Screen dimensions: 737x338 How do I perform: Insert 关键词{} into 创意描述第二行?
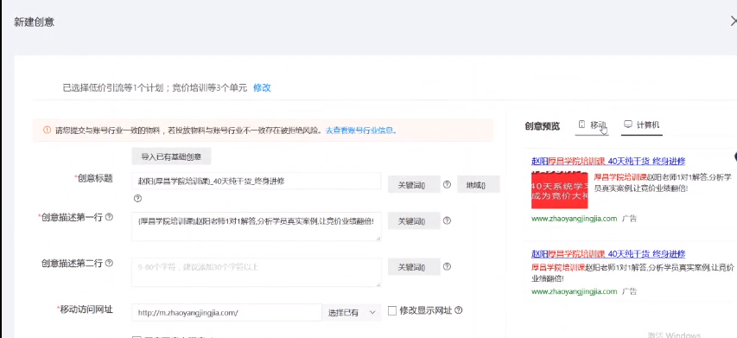click(x=414, y=267)
